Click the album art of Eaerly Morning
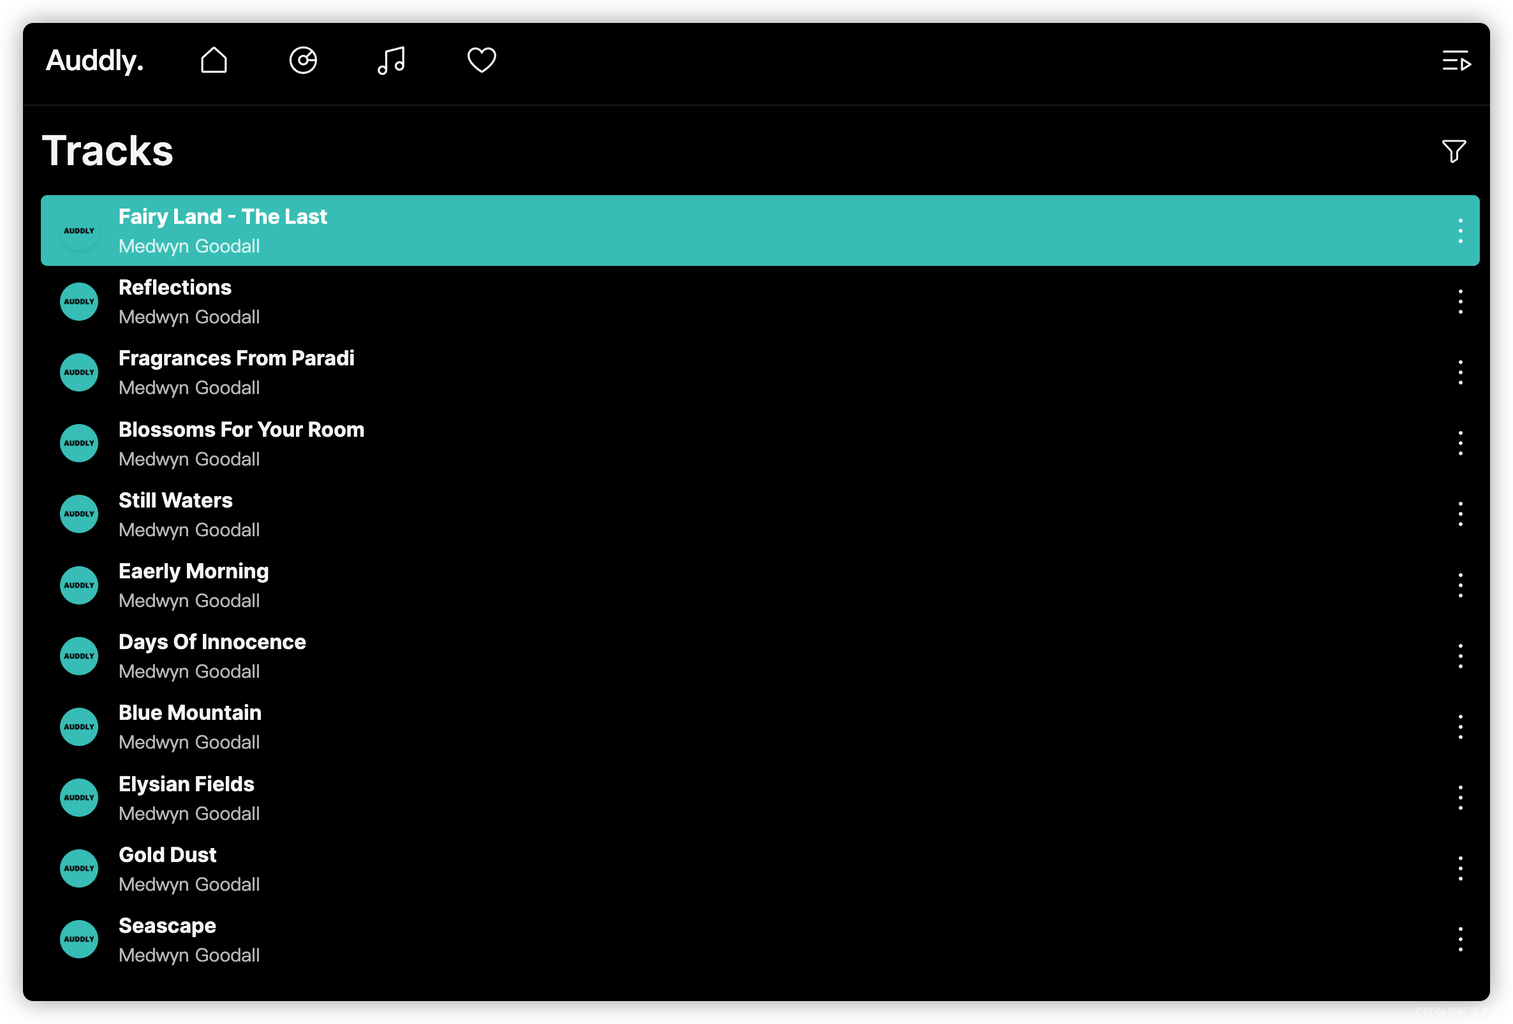 pyautogui.click(x=80, y=585)
